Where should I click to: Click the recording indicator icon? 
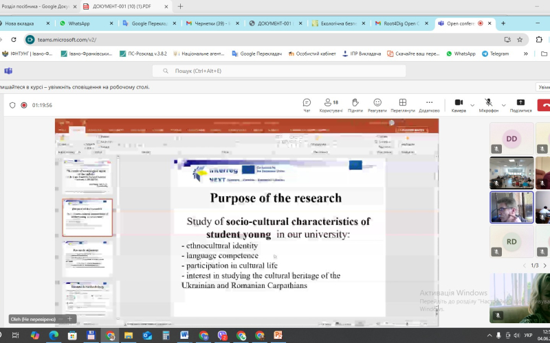tap(24, 105)
